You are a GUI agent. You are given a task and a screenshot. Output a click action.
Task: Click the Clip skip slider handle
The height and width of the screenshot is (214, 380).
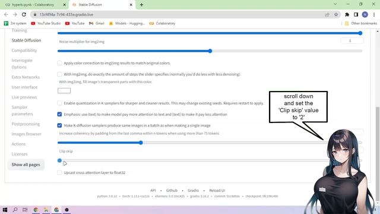(x=59, y=160)
